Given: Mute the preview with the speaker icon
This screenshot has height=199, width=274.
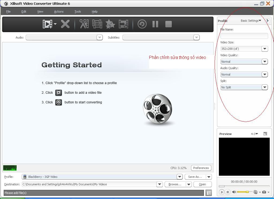Looking at the screenshot, I should (234, 192).
